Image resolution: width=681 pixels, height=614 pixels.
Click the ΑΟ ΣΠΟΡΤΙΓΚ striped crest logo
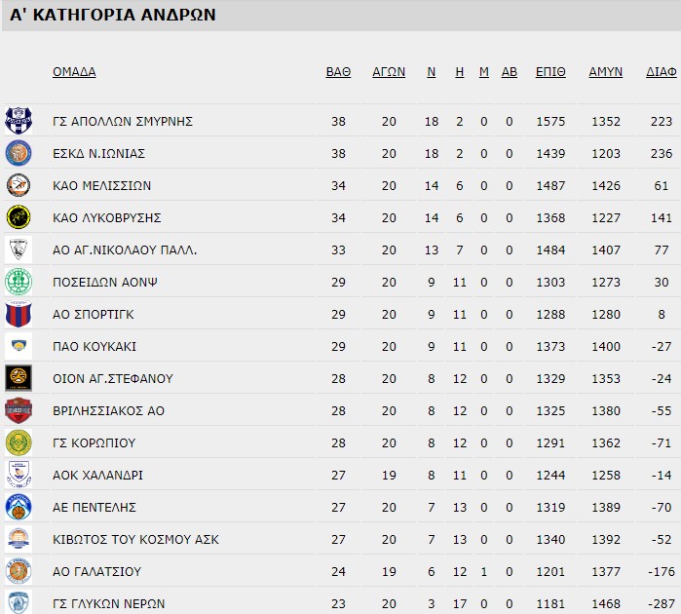[19, 314]
